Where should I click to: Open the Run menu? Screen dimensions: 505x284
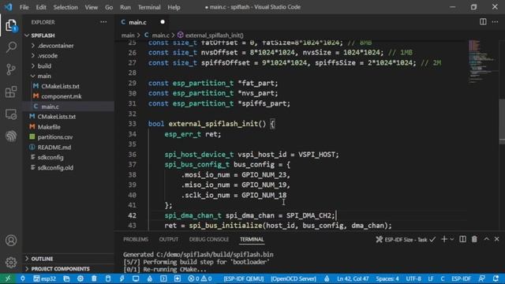point(125,7)
